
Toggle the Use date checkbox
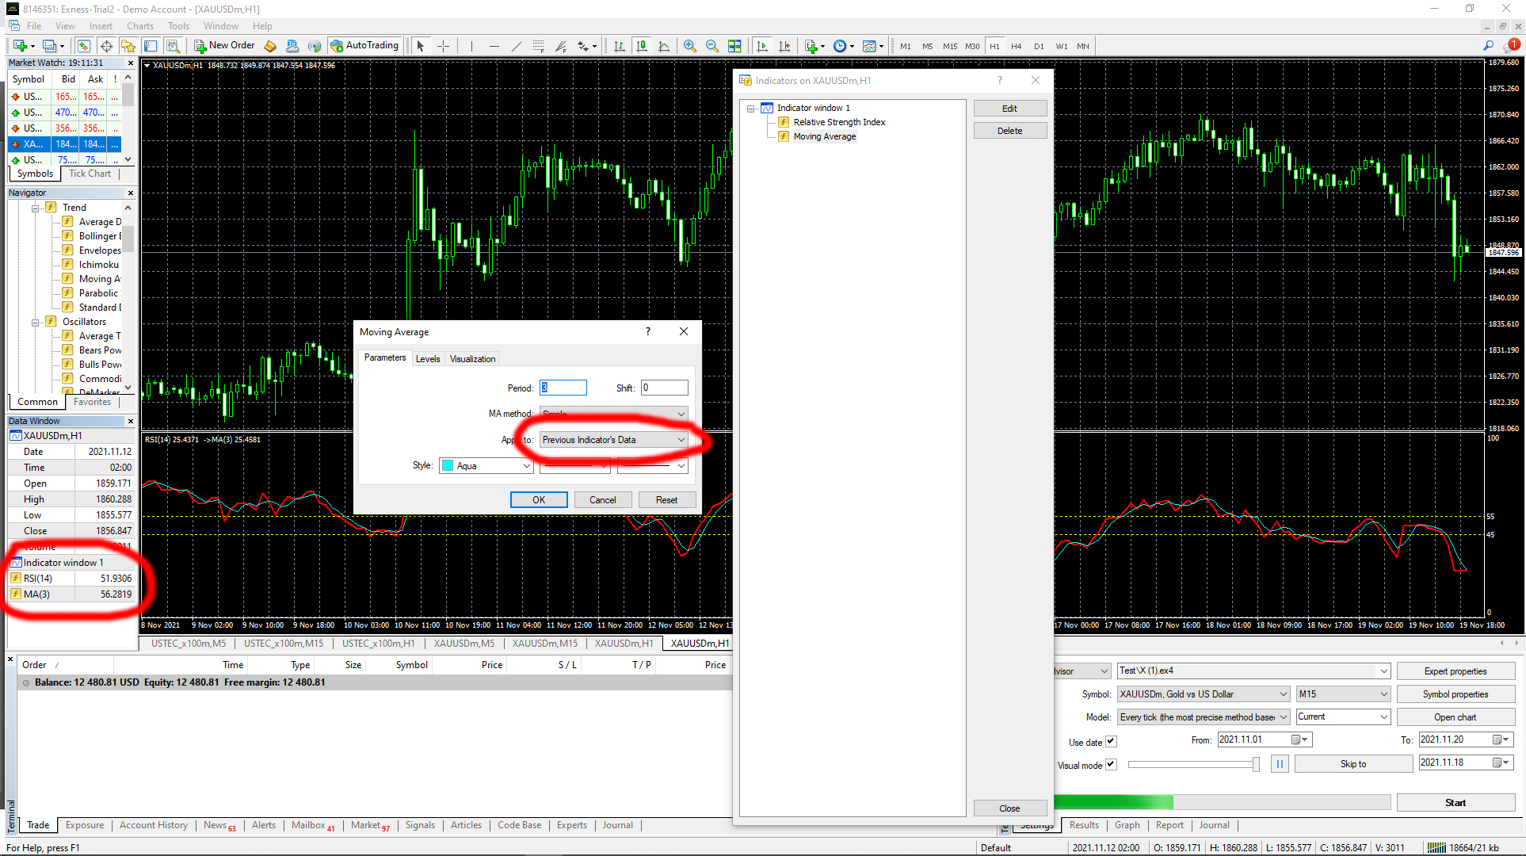tap(1111, 742)
